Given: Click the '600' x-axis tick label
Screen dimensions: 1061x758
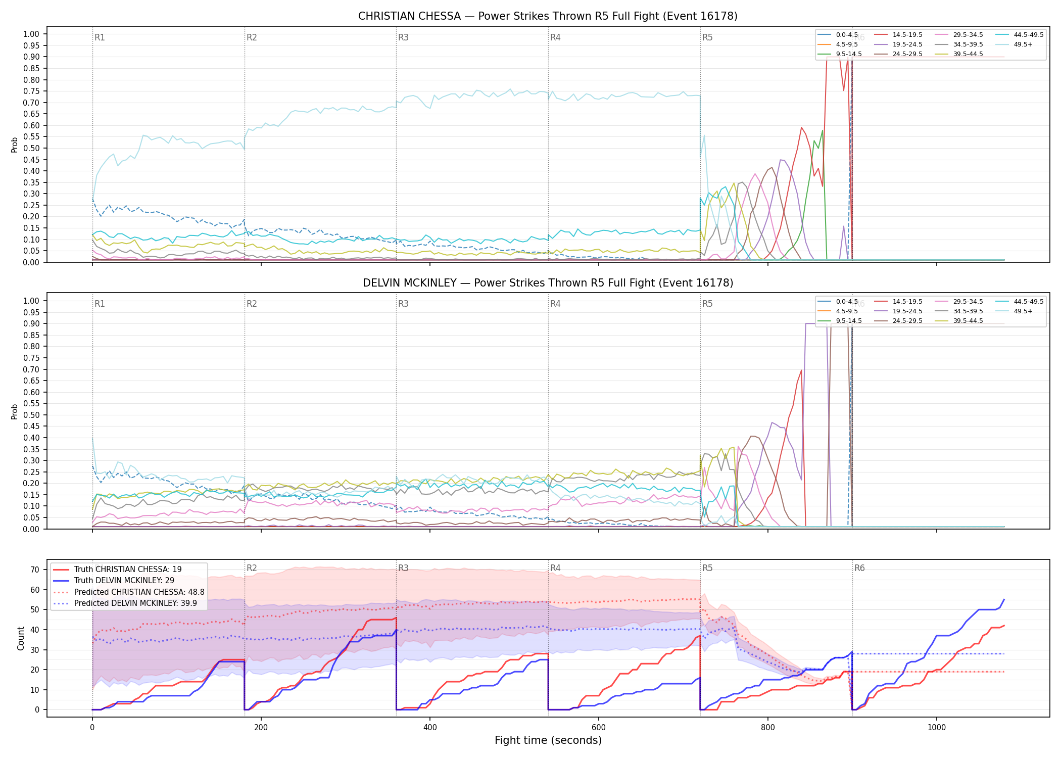Looking at the screenshot, I should coord(599,728).
